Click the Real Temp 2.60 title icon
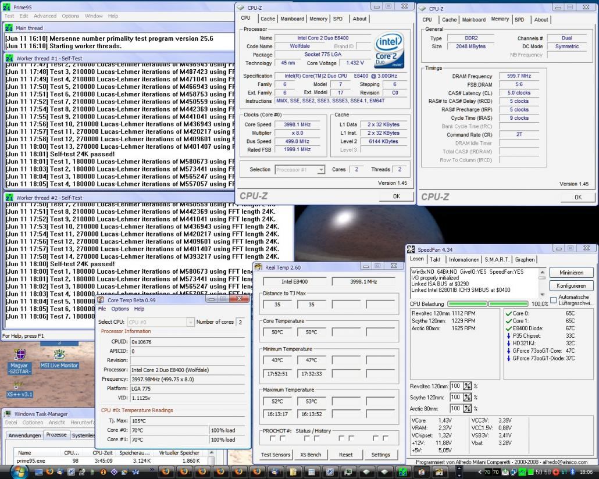The image size is (599, 479). click(x=259, y=267)
